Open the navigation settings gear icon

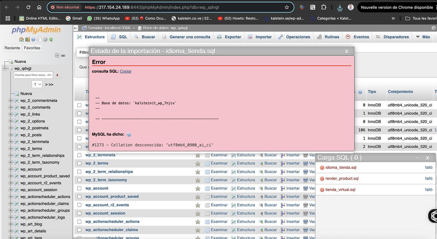[45, 39]
